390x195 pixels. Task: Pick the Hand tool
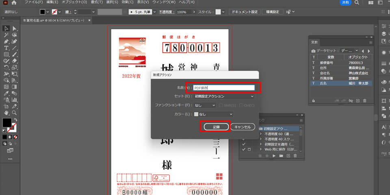pos(6,113)
